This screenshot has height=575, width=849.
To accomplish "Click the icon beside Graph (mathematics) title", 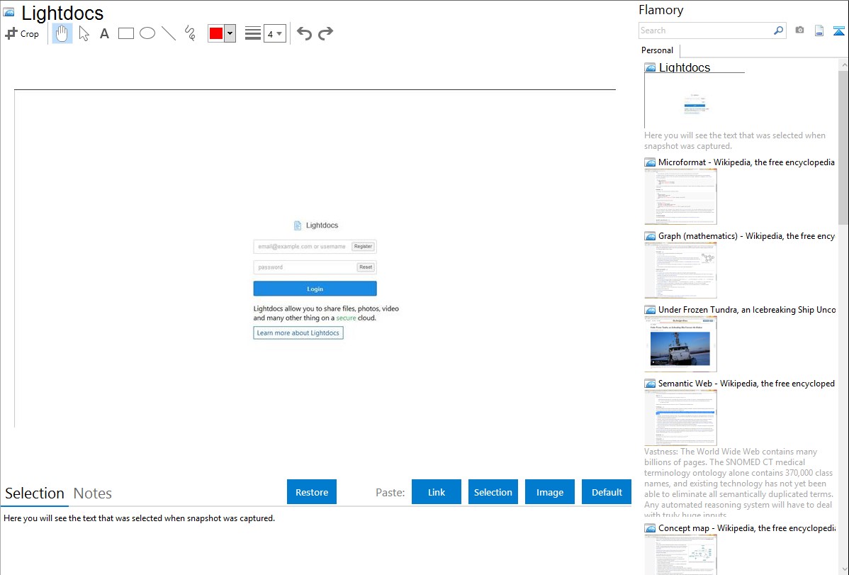I will 650,236.
